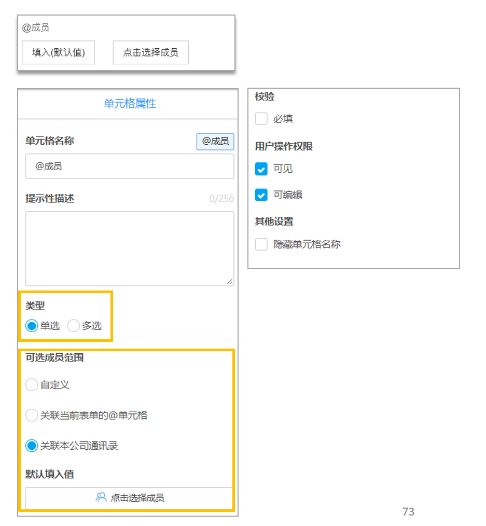Open the 单元格属性 tab header
Viewport: 486px width, 526px height.
[130, 103]
